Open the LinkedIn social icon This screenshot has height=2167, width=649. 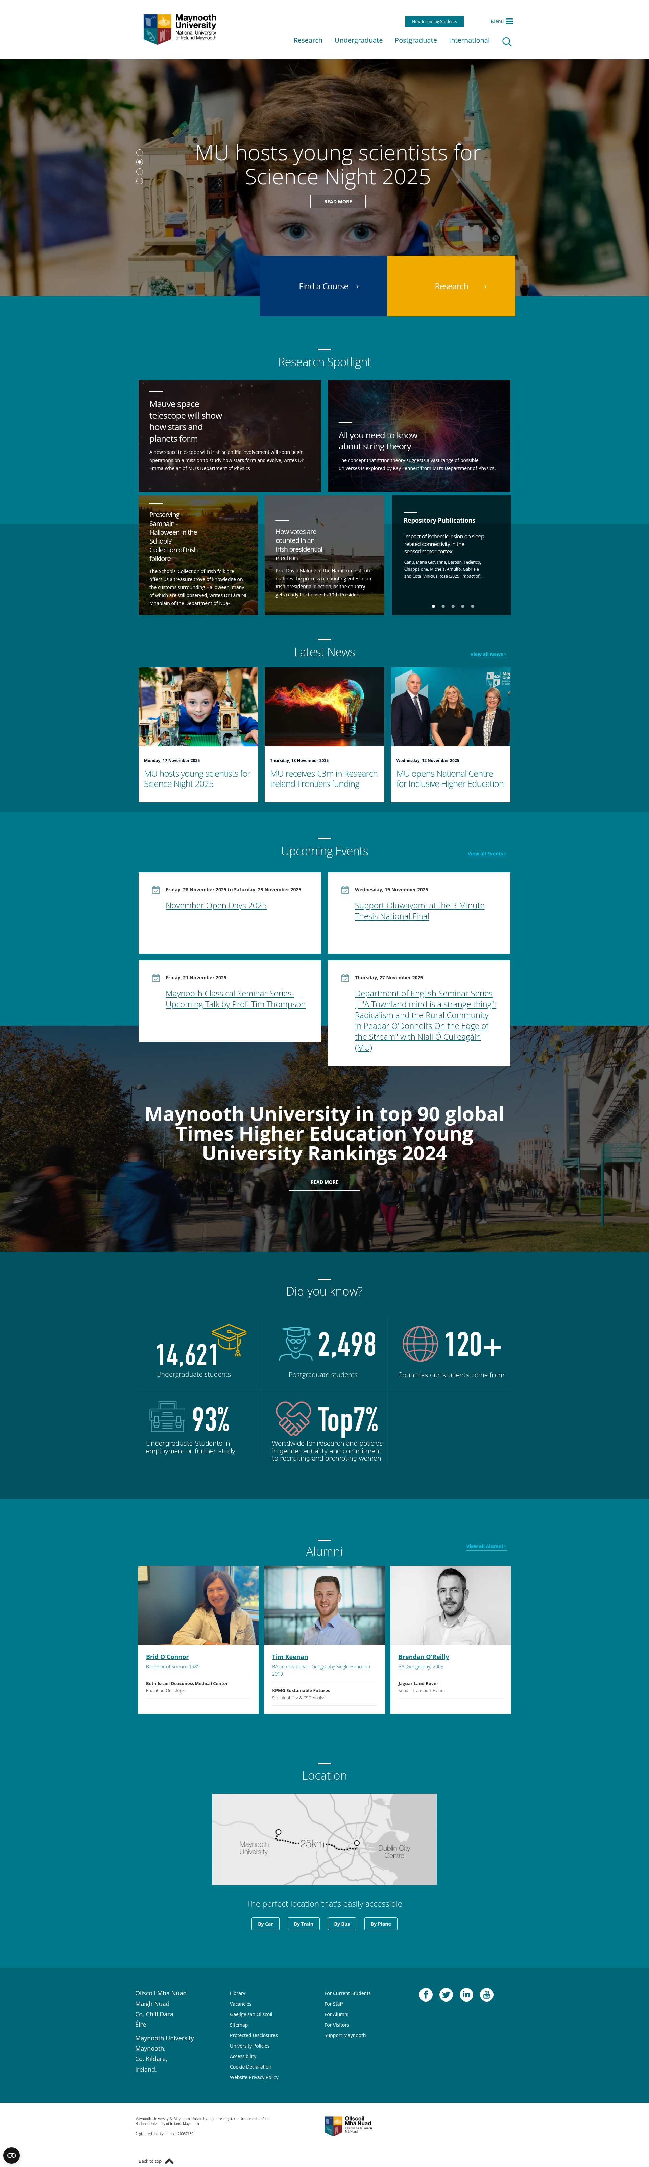[466, 1994]
